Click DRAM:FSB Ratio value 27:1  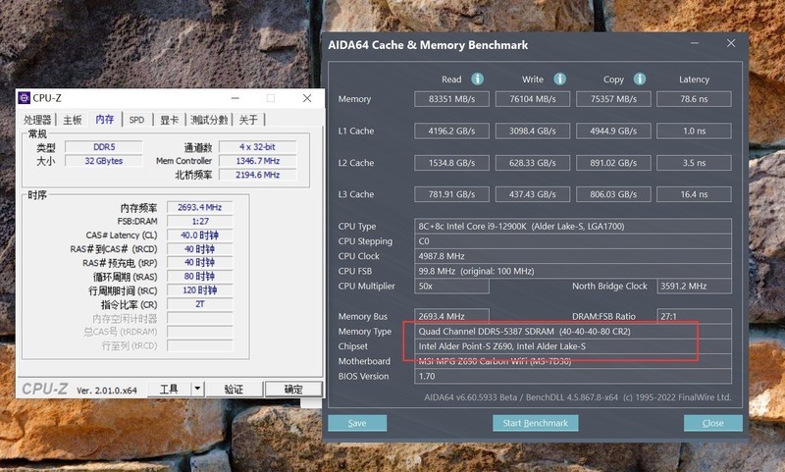pos(694,316)
